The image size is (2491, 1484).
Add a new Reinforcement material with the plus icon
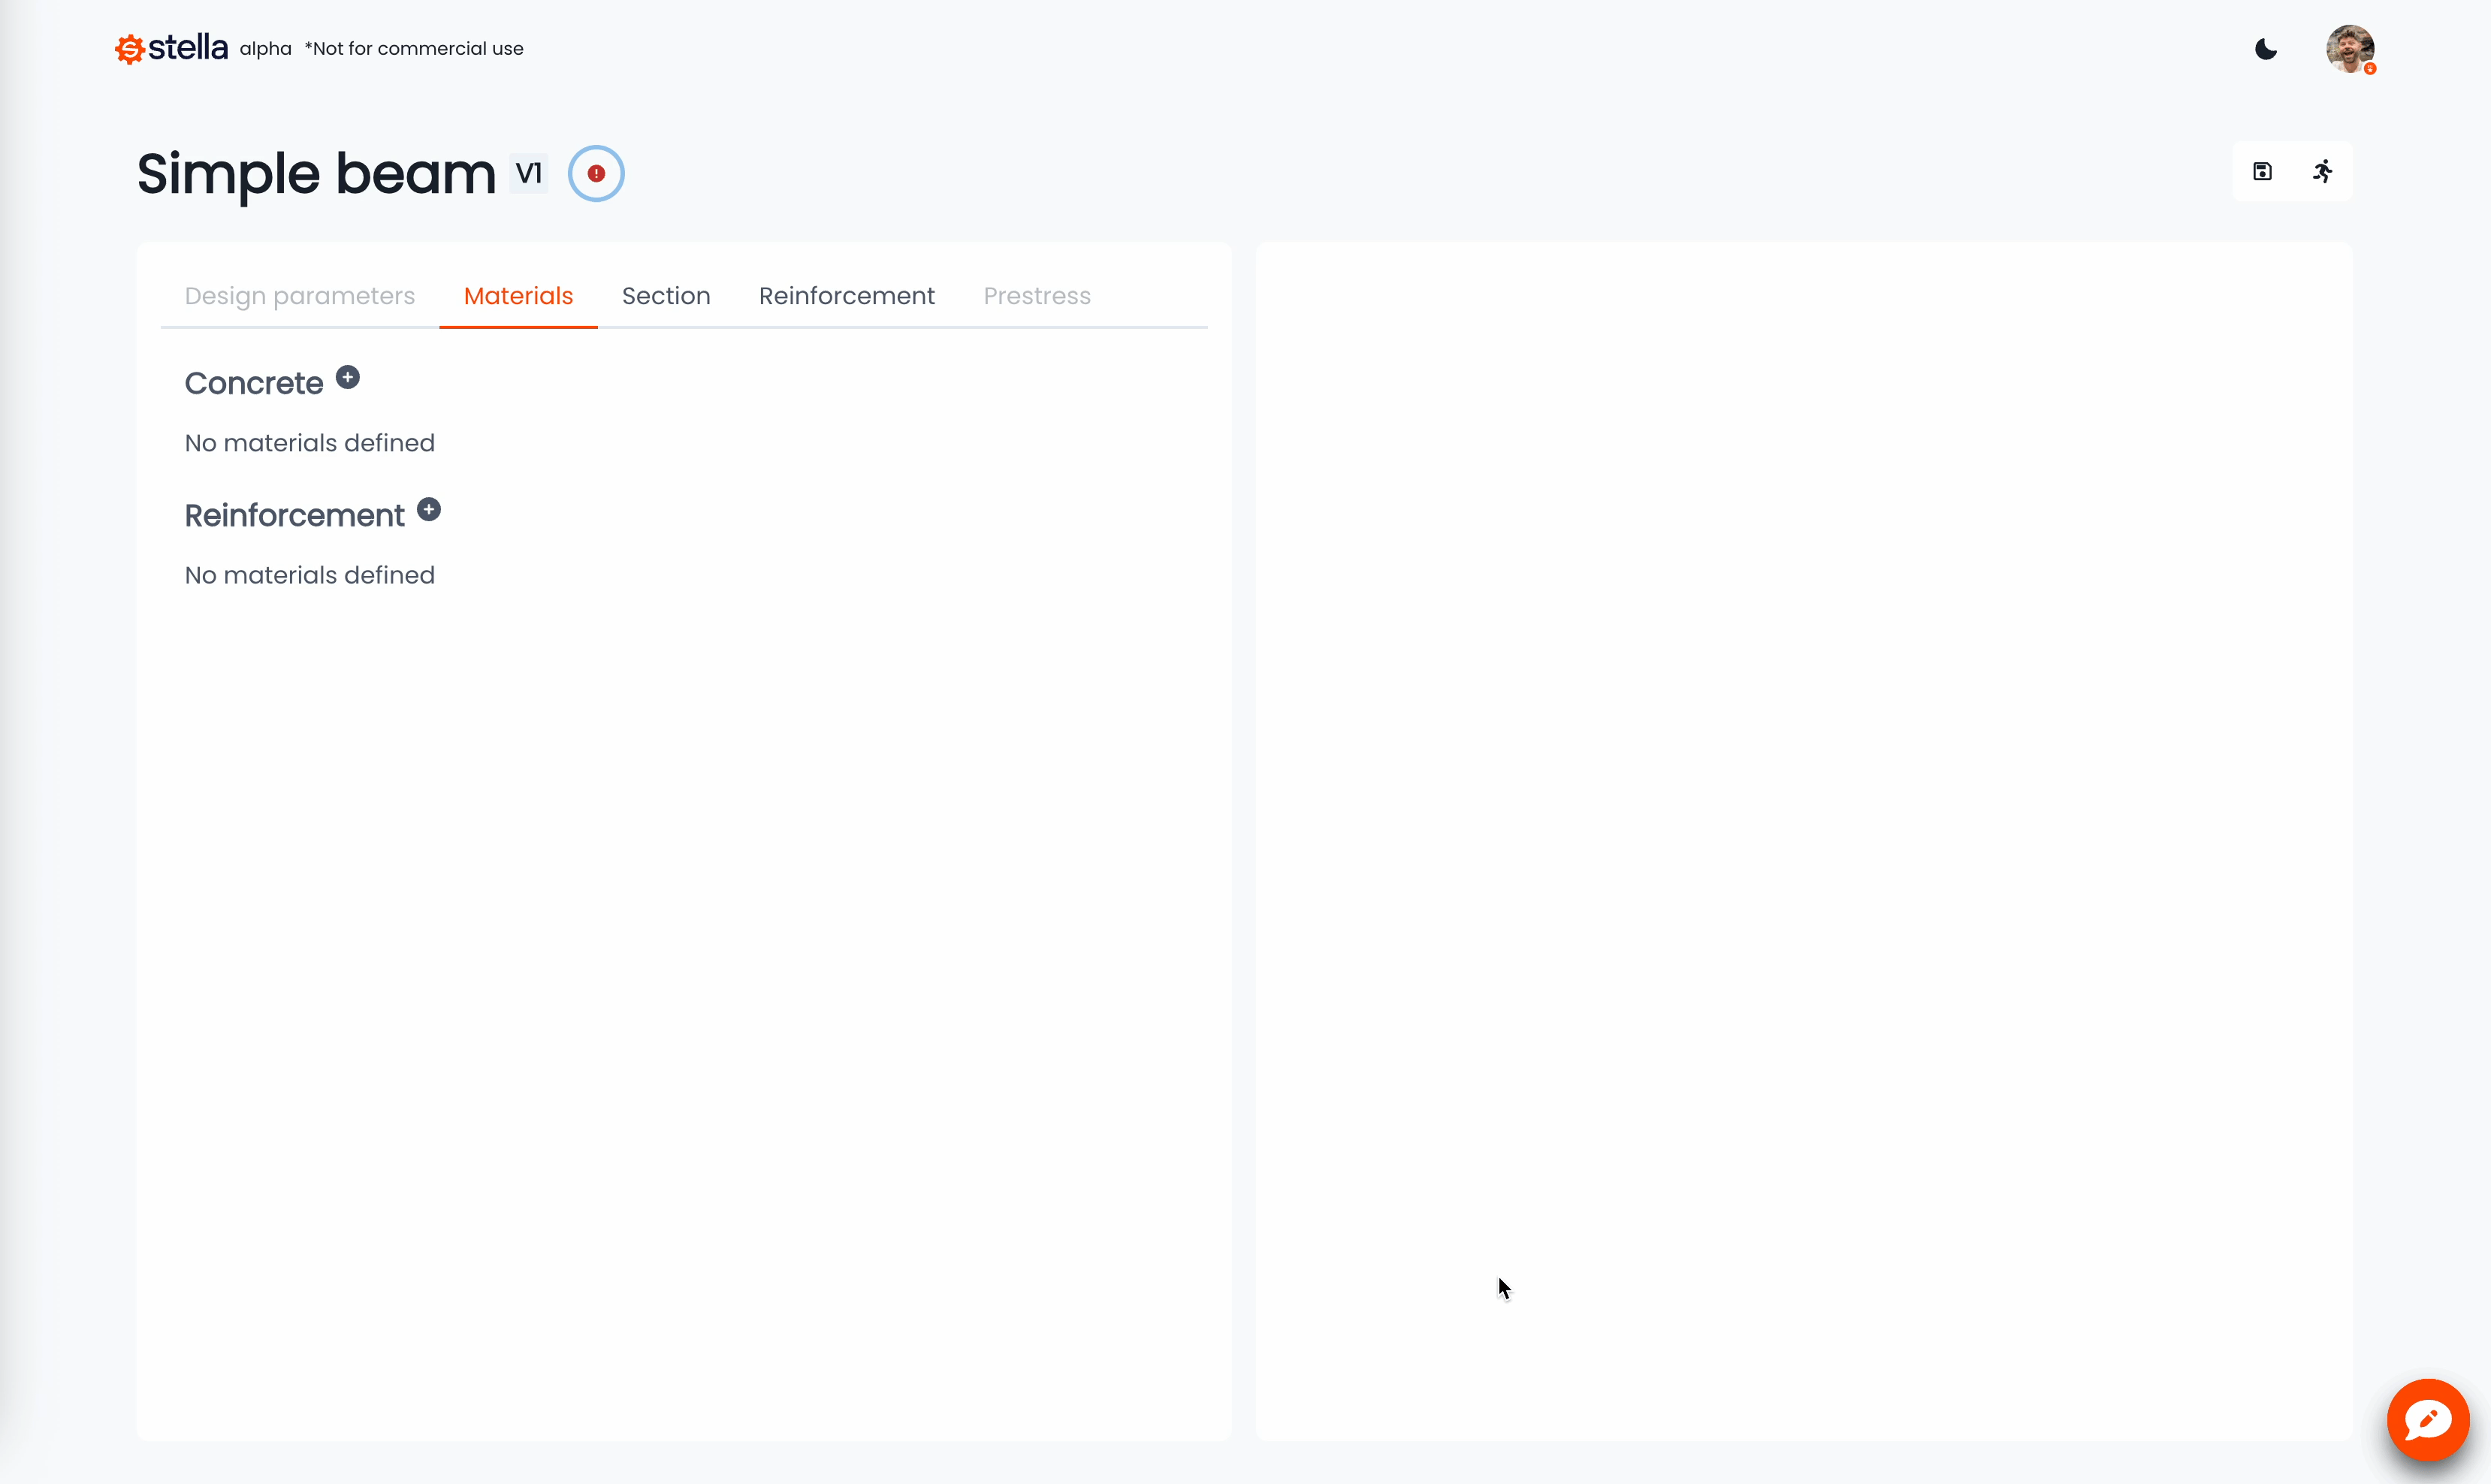click(x=429, y=509)
